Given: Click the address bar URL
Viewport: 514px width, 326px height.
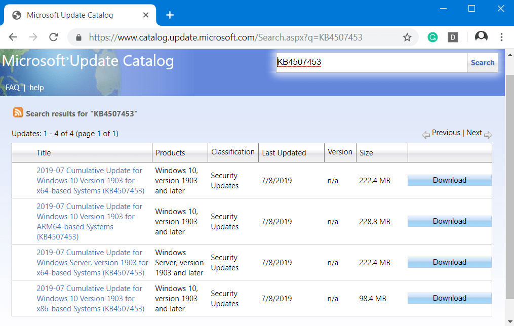Looking at the screenshot, I should pyautogui.click(x=225, y=37).
